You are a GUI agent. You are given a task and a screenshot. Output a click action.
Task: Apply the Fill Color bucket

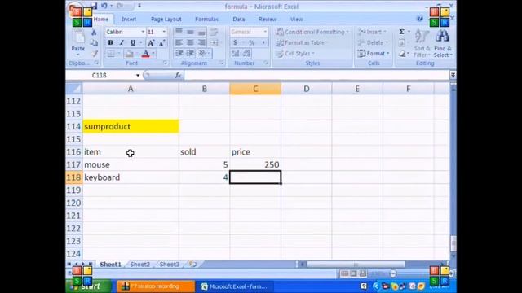(x=130, y=54)
